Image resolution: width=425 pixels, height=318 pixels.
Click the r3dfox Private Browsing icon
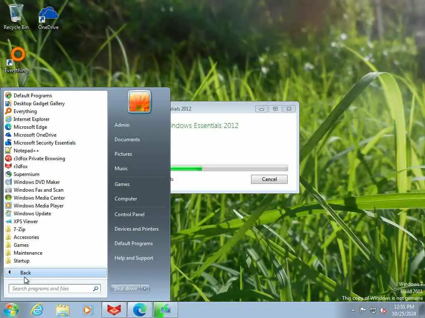point(8,159)
